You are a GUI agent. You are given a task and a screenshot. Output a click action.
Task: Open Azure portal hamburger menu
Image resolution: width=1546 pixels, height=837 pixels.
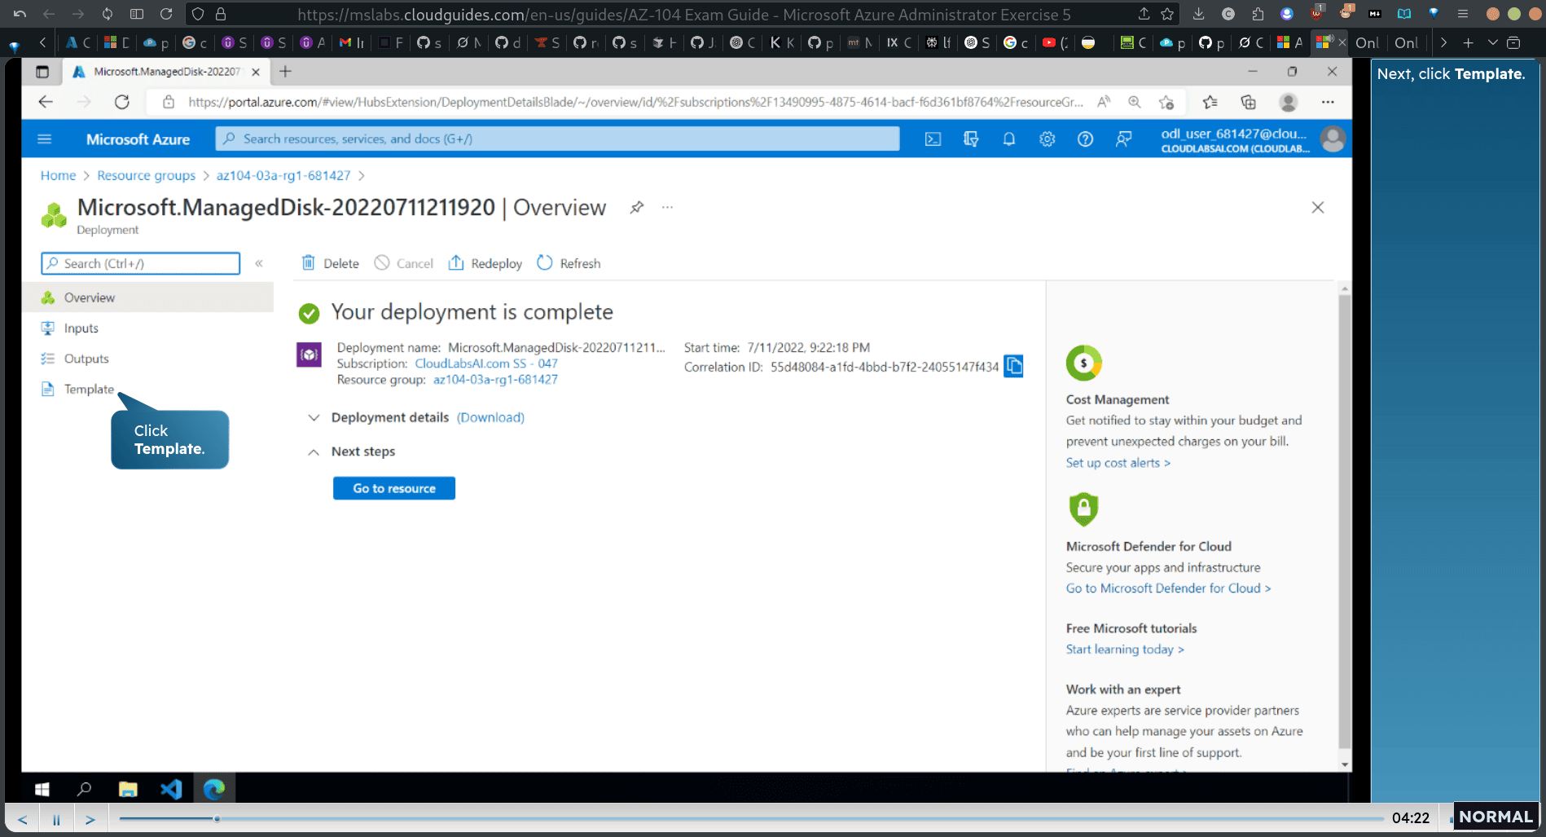[x=45, y=139]
